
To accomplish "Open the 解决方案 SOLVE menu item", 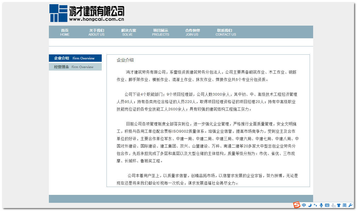I will pyautogui.click(x=129, y=32).
